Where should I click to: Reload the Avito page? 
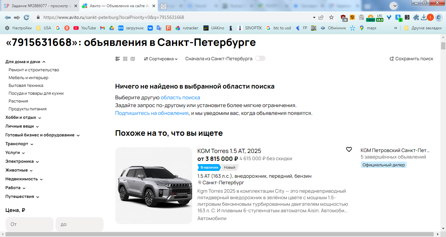26,18
